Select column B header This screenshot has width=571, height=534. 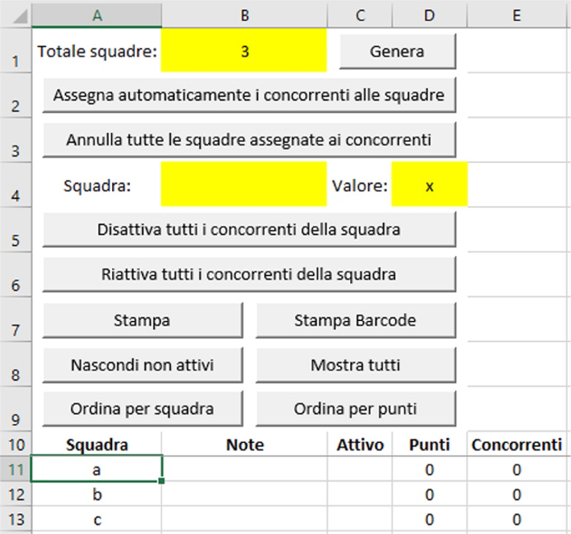244,15
